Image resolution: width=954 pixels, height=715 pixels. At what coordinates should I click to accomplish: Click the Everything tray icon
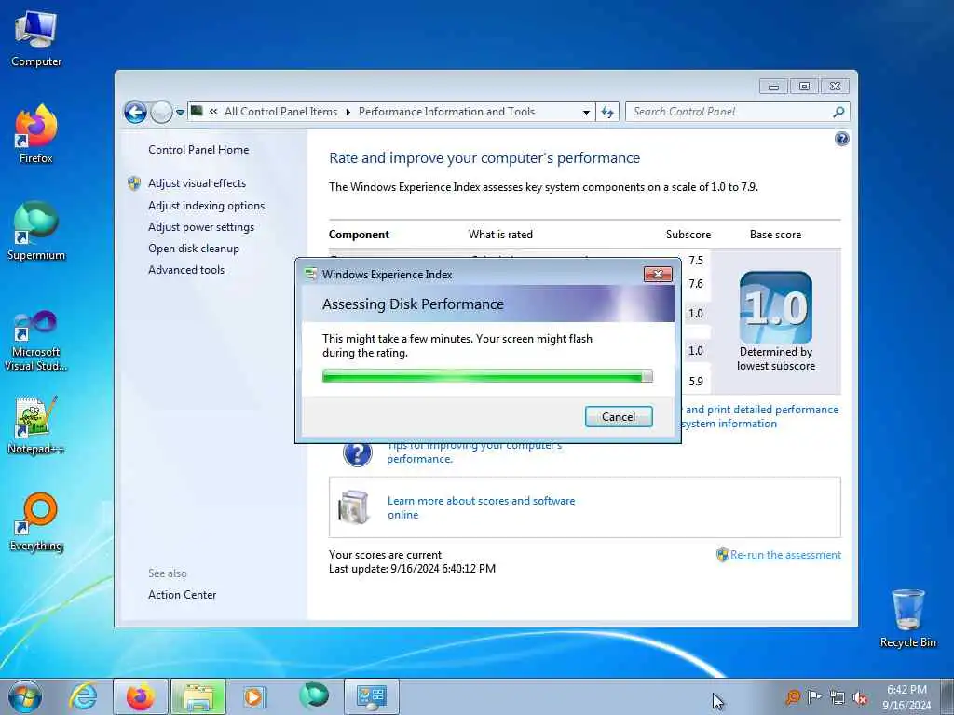click(793, 697)
